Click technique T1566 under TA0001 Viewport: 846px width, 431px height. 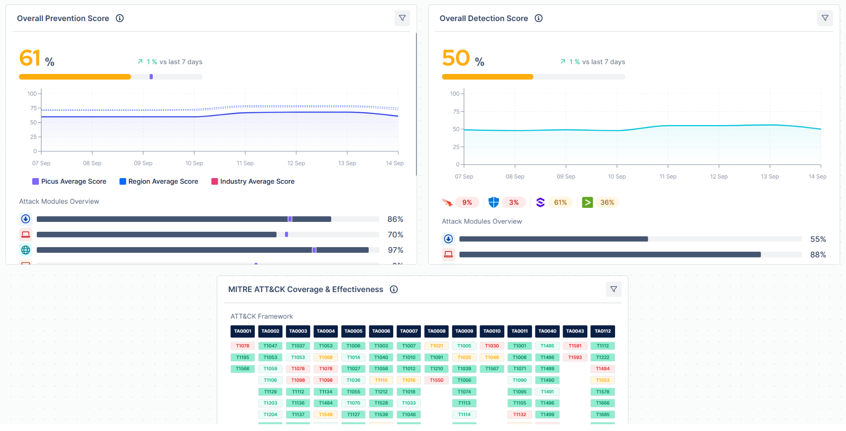coord(242,369)
